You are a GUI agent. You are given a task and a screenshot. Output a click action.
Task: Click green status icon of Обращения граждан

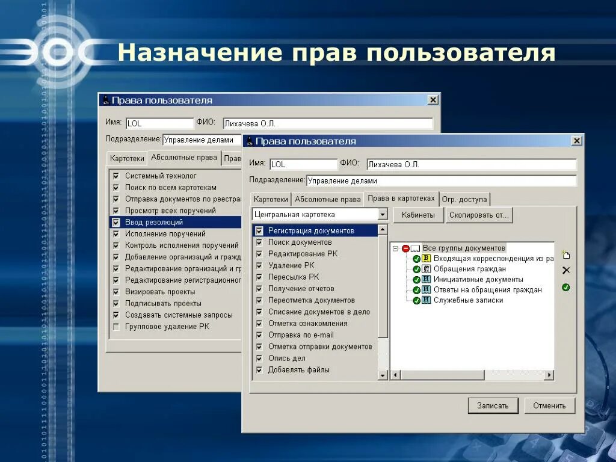click(x=417, y=269)
